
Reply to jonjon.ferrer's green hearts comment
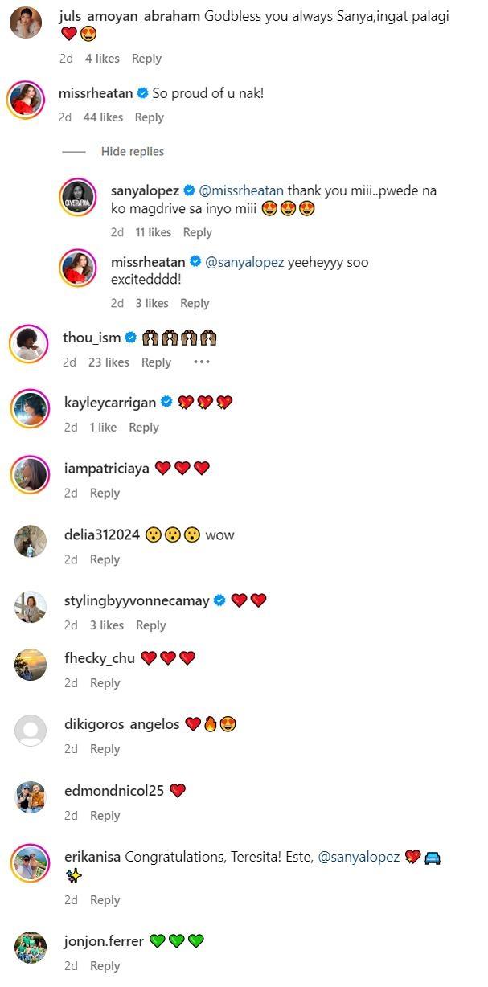pyautogui.click(x=105, y=966)
